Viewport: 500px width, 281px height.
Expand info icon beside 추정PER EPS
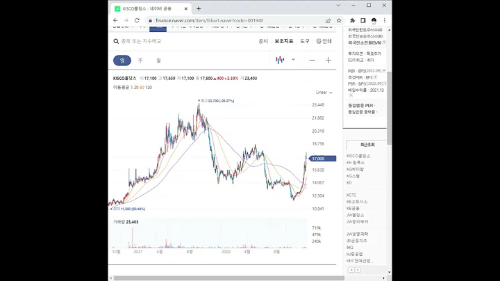coord(375,77)
